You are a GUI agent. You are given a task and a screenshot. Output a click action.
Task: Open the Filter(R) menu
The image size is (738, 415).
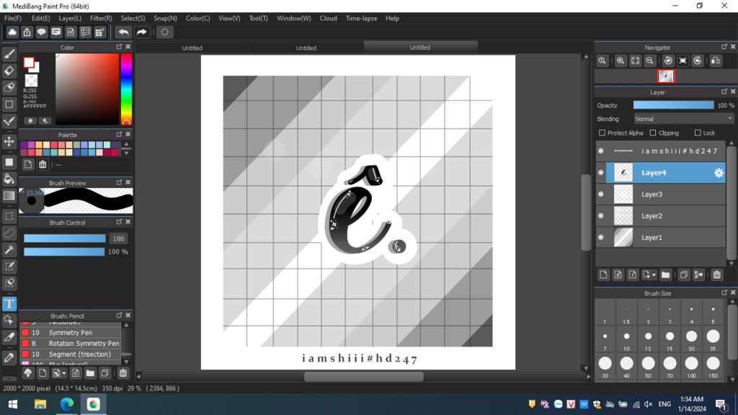[101, 18]
